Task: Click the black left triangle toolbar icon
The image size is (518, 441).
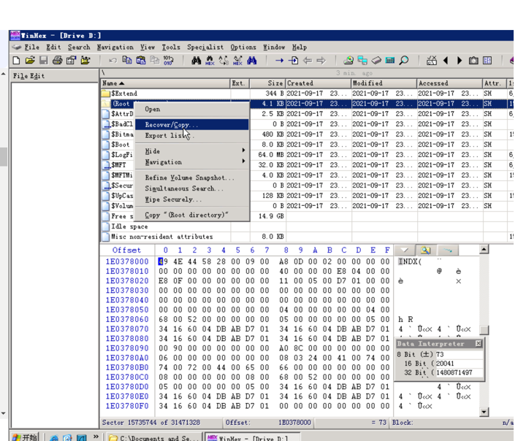Action: (x=446, y=61)
